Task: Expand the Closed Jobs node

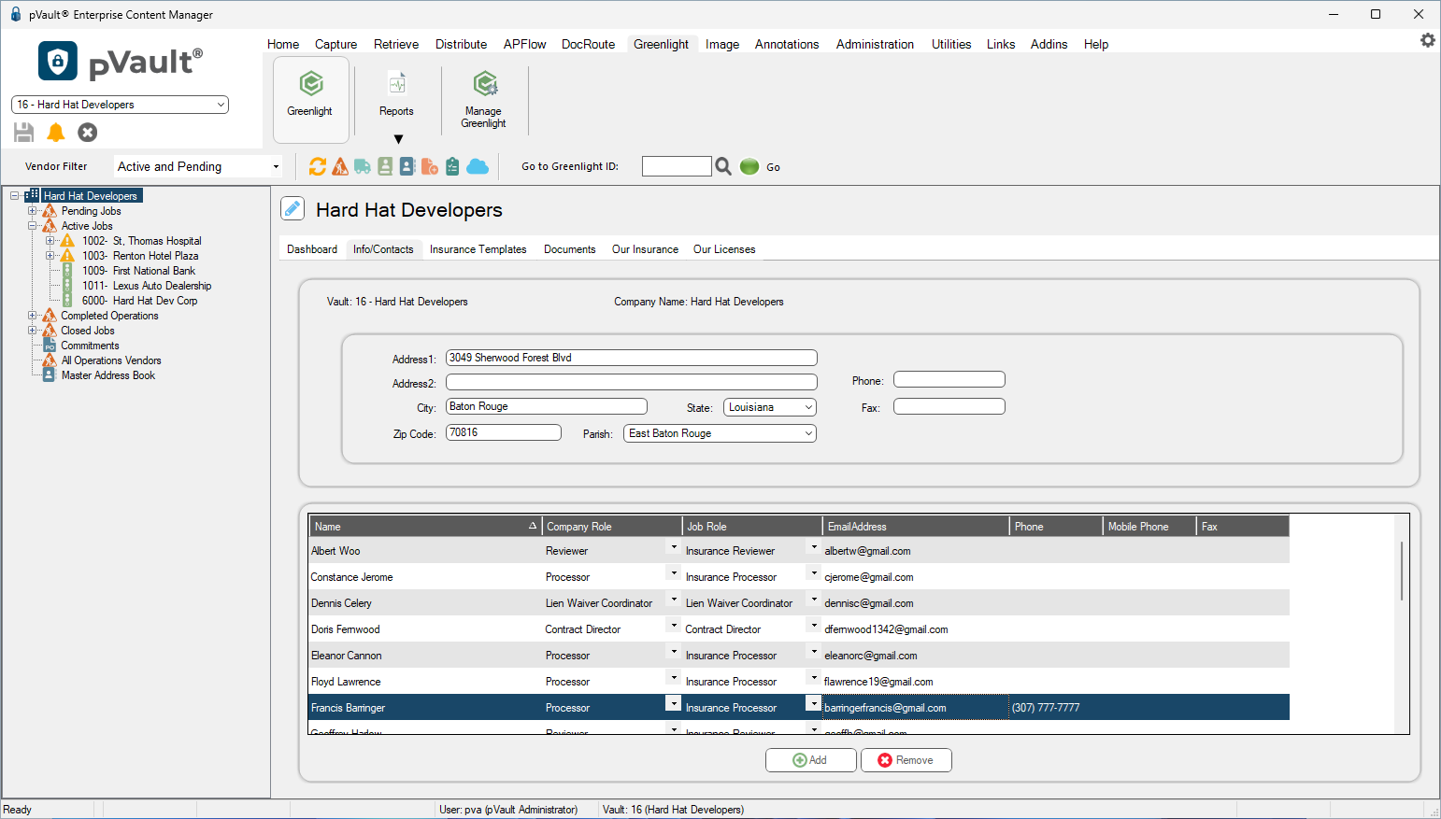Action: (x=33, y=331)
